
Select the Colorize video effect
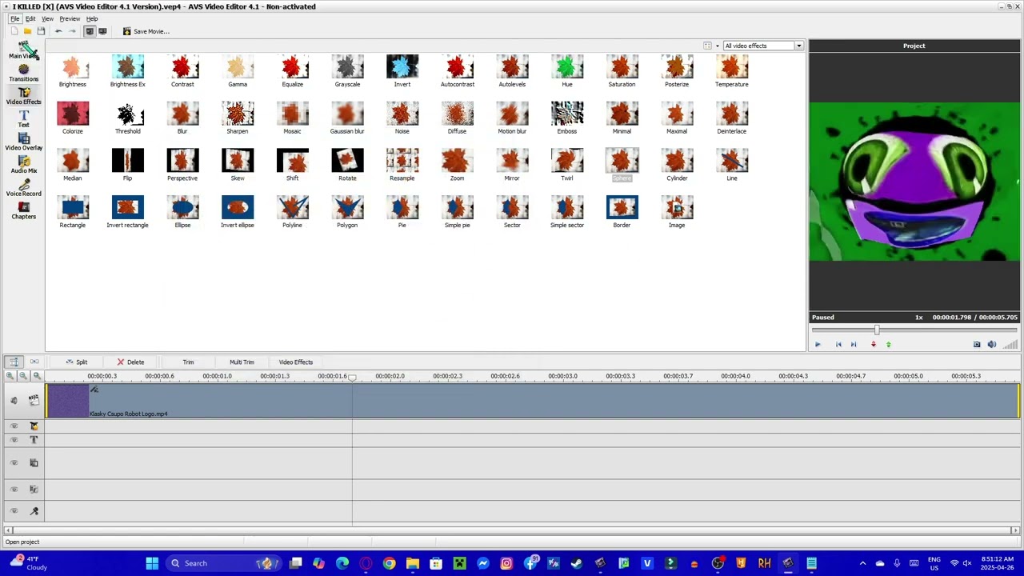click(73, 118)
